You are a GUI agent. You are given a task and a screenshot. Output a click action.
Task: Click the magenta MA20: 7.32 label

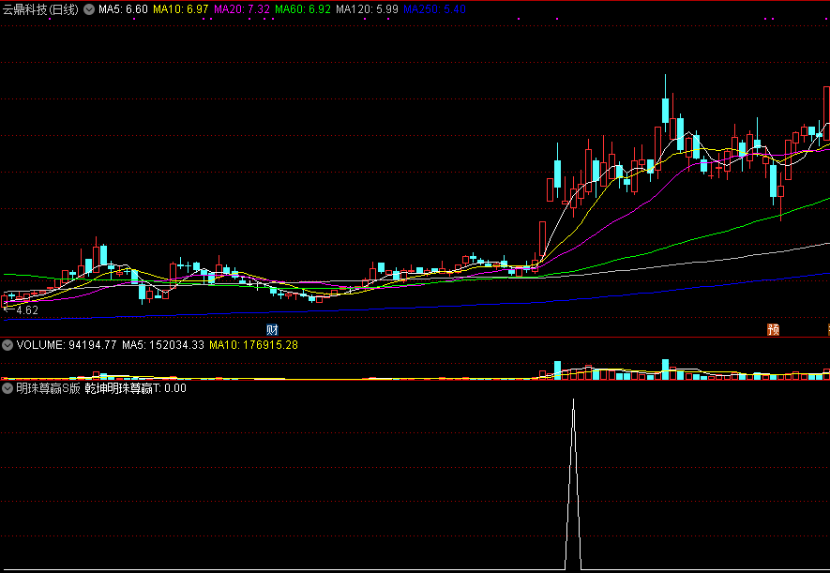pyautogui.click(x=242, y=9)
